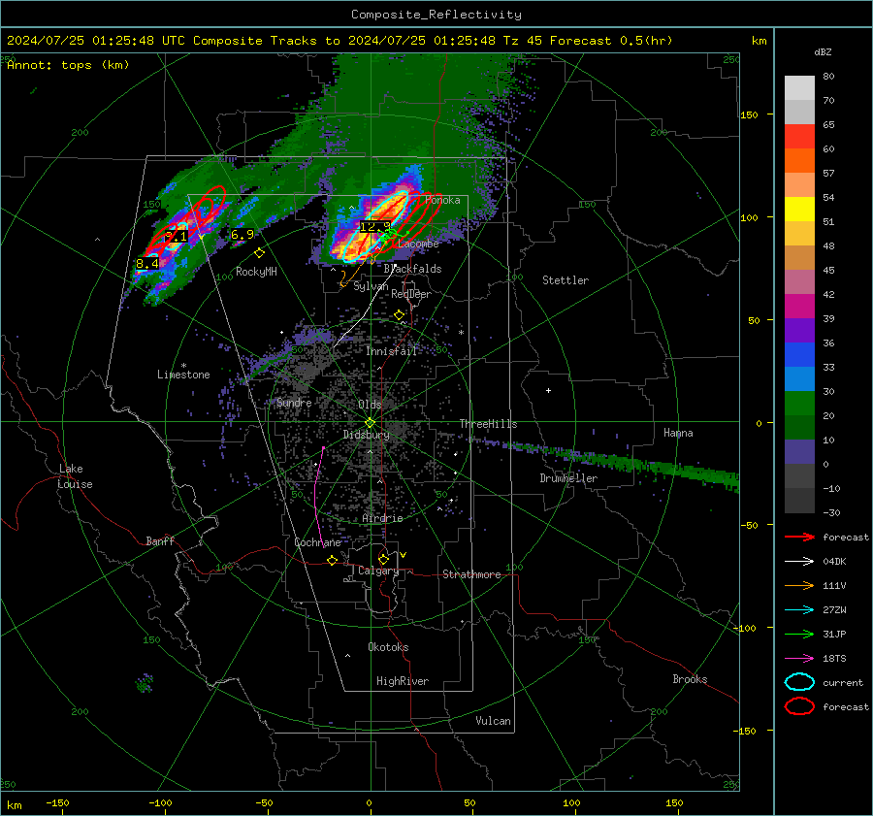Click the green 31JP track arrow
The height and width of the screenshot is (816, 873).
[799, 634]
